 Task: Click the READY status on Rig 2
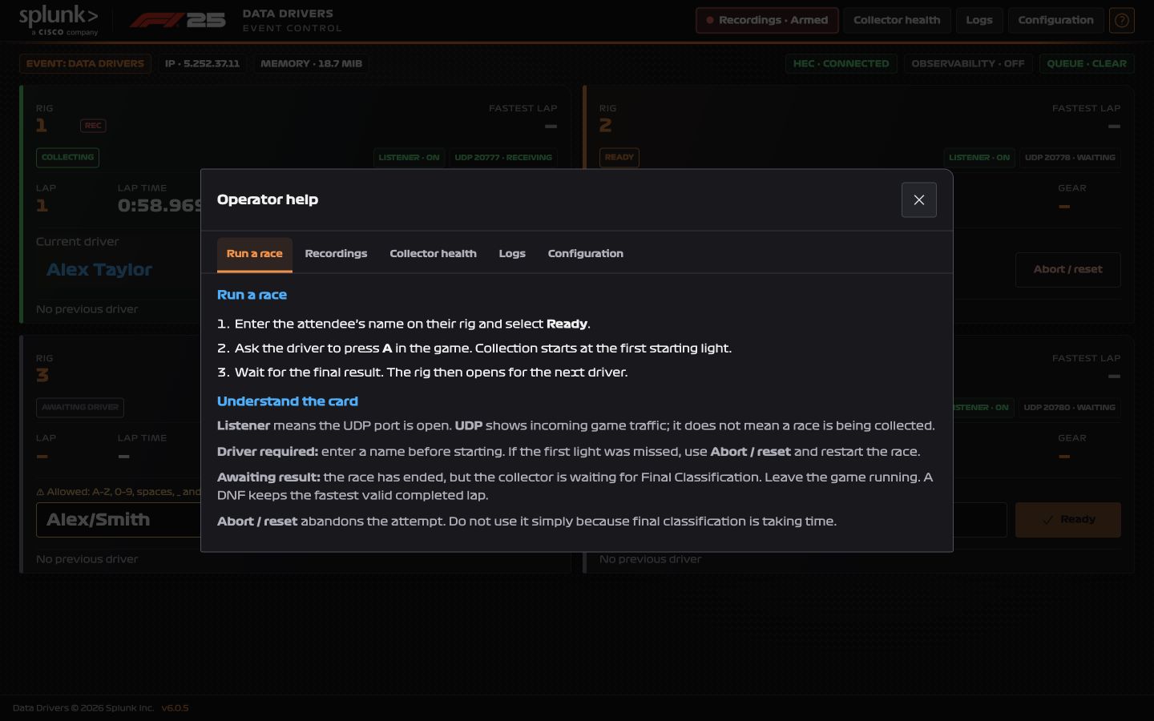pos(619,158)
